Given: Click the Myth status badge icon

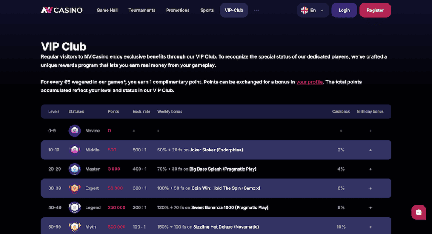Looking at the screenshot, I should (75, 227).
